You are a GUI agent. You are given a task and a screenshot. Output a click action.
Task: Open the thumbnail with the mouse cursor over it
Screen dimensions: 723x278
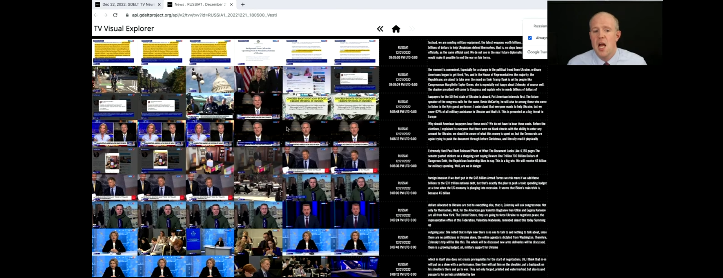click(x=307, y=134)
